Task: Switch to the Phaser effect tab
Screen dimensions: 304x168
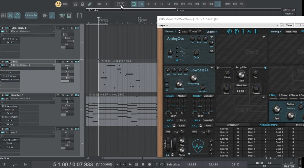Action: pos(283,95)
